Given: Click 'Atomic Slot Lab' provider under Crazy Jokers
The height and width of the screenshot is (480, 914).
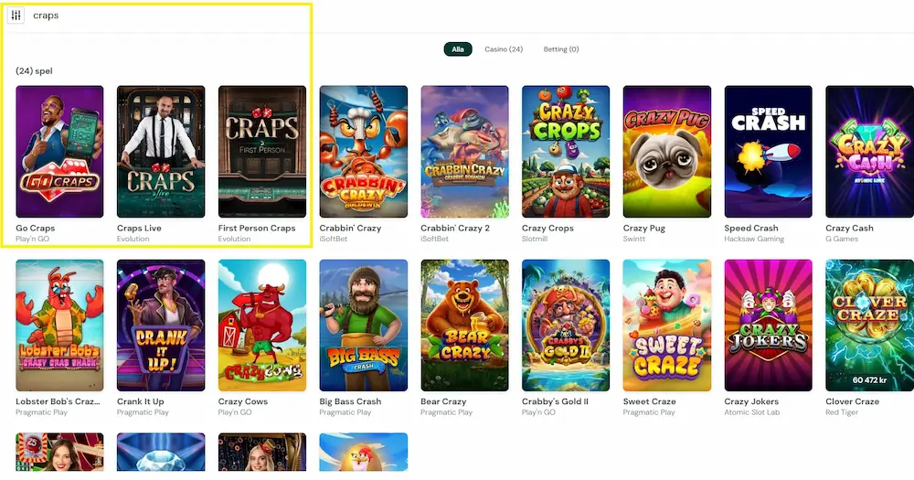Looking at the screenshot, I should (x=752, y=411).
